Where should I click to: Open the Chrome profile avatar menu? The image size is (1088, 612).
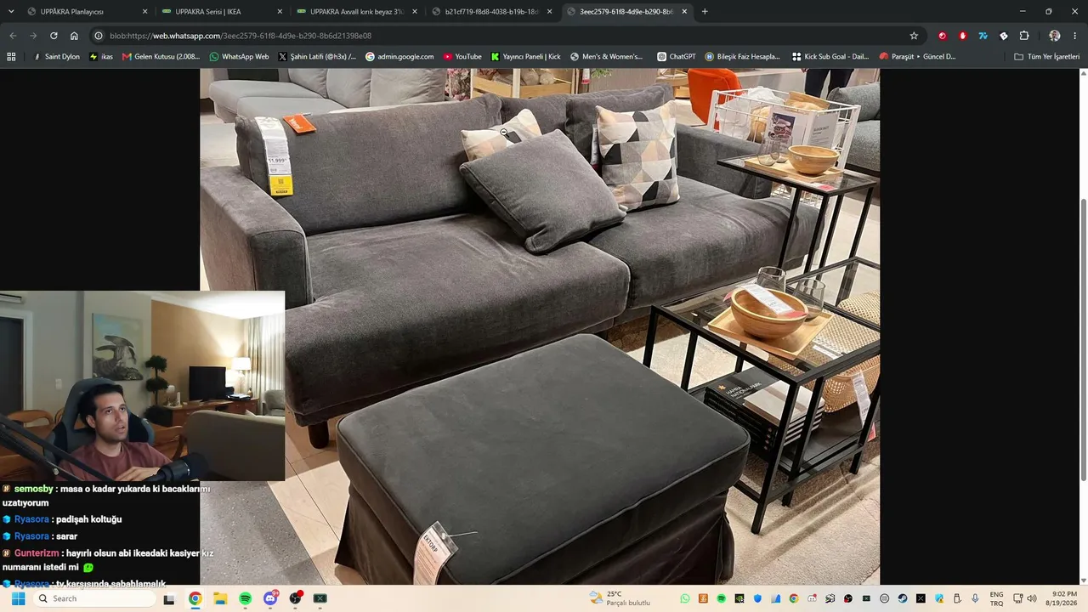click(x=1055, y=36)
